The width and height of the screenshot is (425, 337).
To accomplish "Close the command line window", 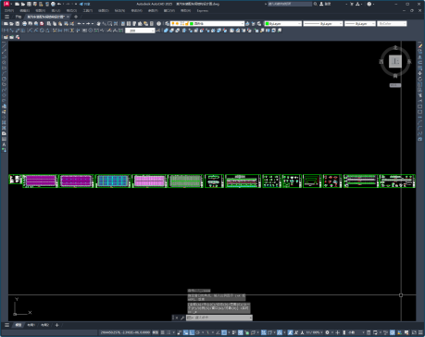I will coord(177,318).
